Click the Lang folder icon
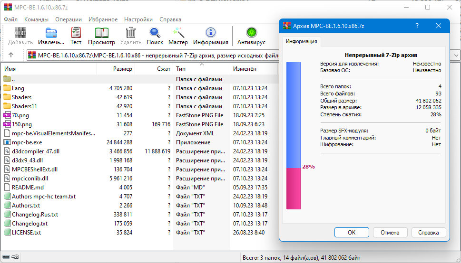 tap(7, 88)
